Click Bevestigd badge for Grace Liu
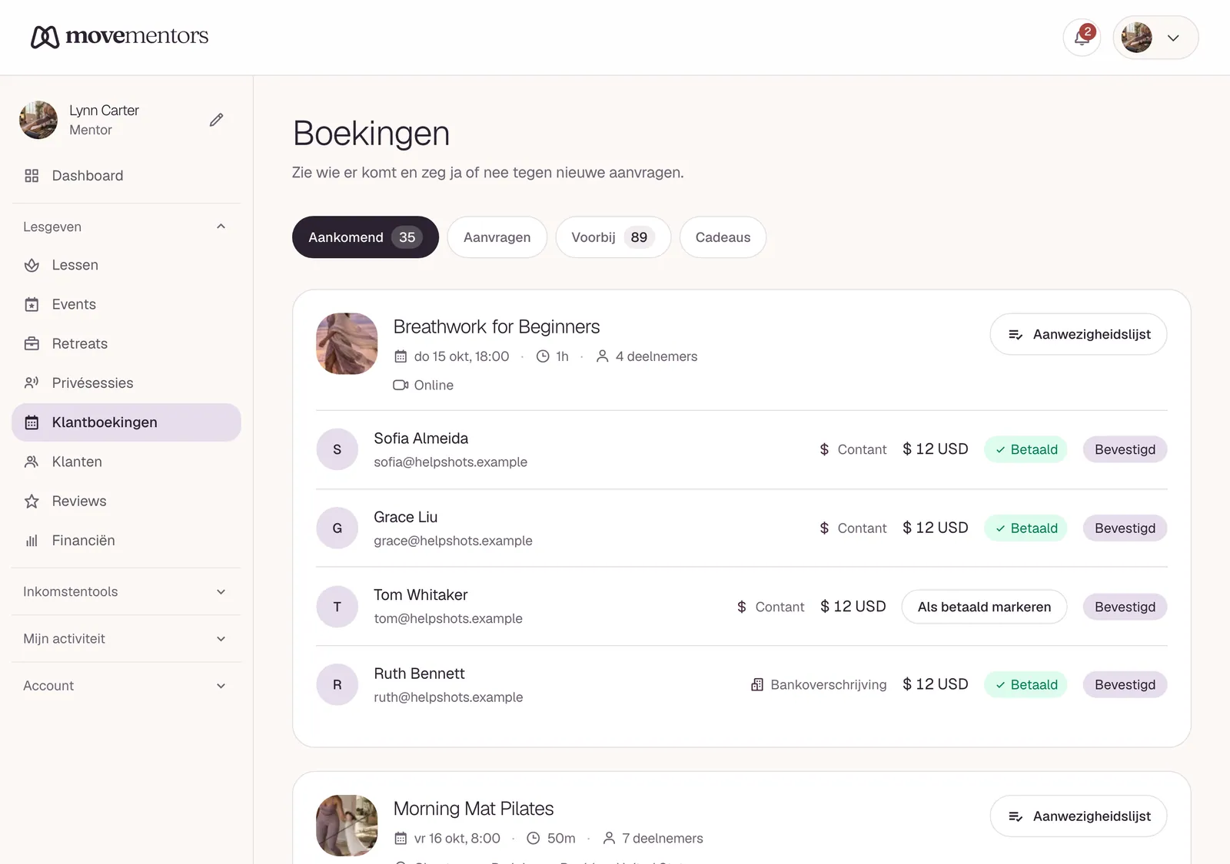This screenshot has width=1230, height=864. tap(1125, 528)
